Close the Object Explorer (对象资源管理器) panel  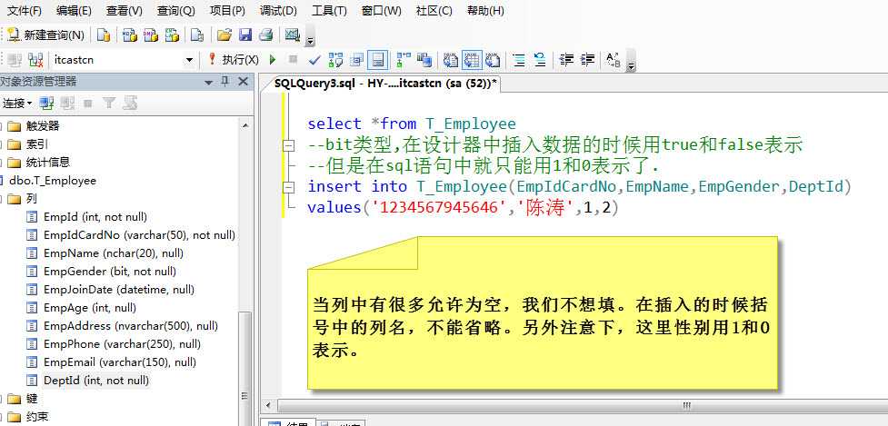(x=243, y=82)
